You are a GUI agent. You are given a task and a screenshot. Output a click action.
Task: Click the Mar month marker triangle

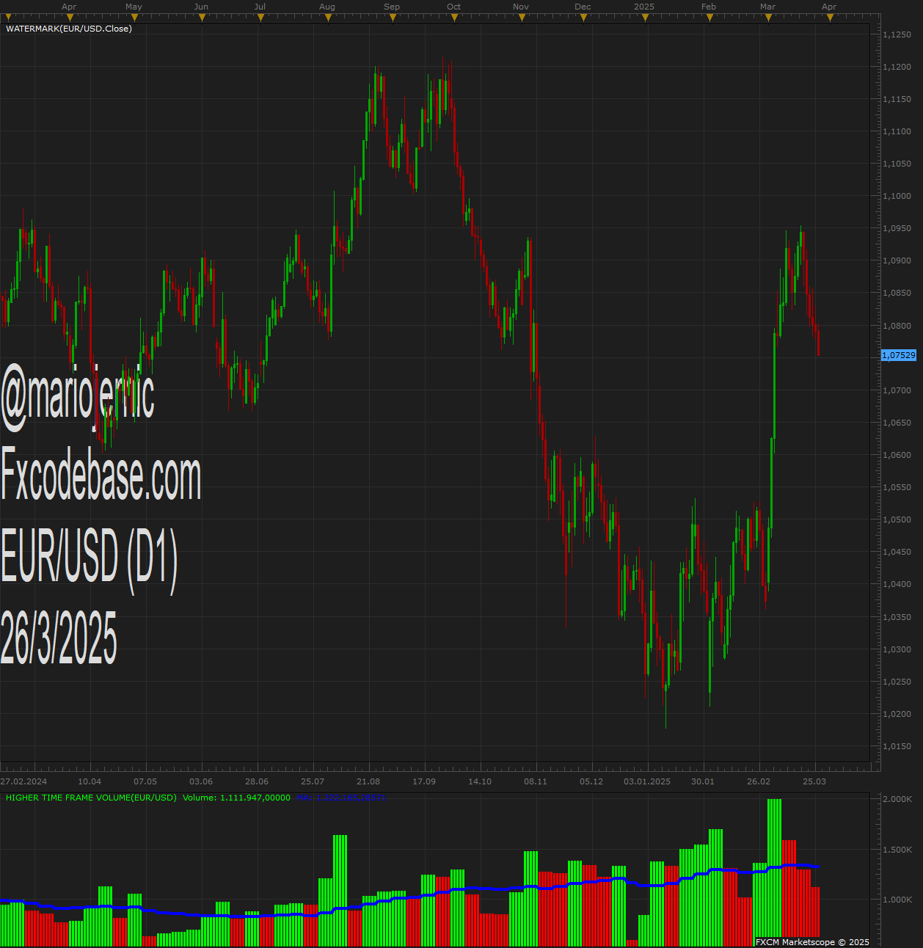(768, 18)
